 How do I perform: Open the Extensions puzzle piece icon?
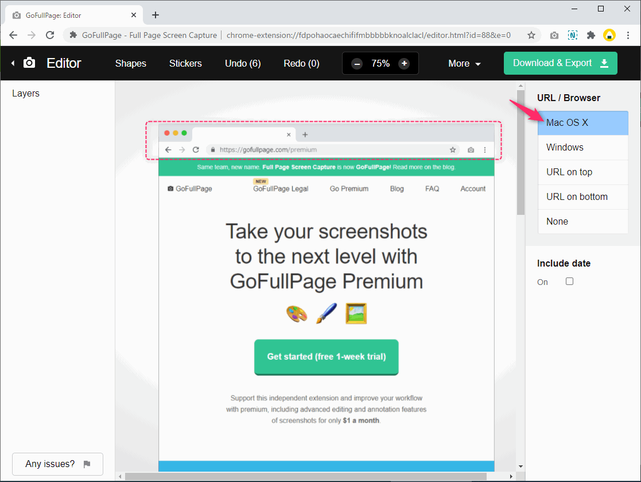[x=591, y=35]
